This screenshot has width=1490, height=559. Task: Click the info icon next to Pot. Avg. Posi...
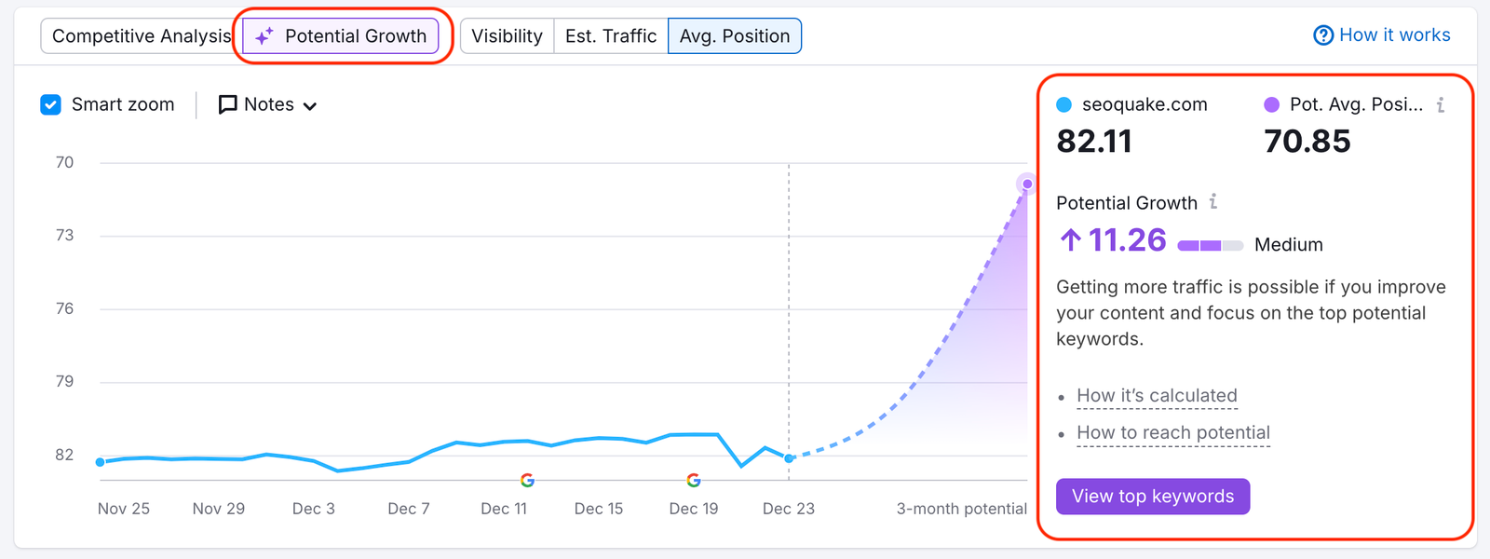(1440, 105)
